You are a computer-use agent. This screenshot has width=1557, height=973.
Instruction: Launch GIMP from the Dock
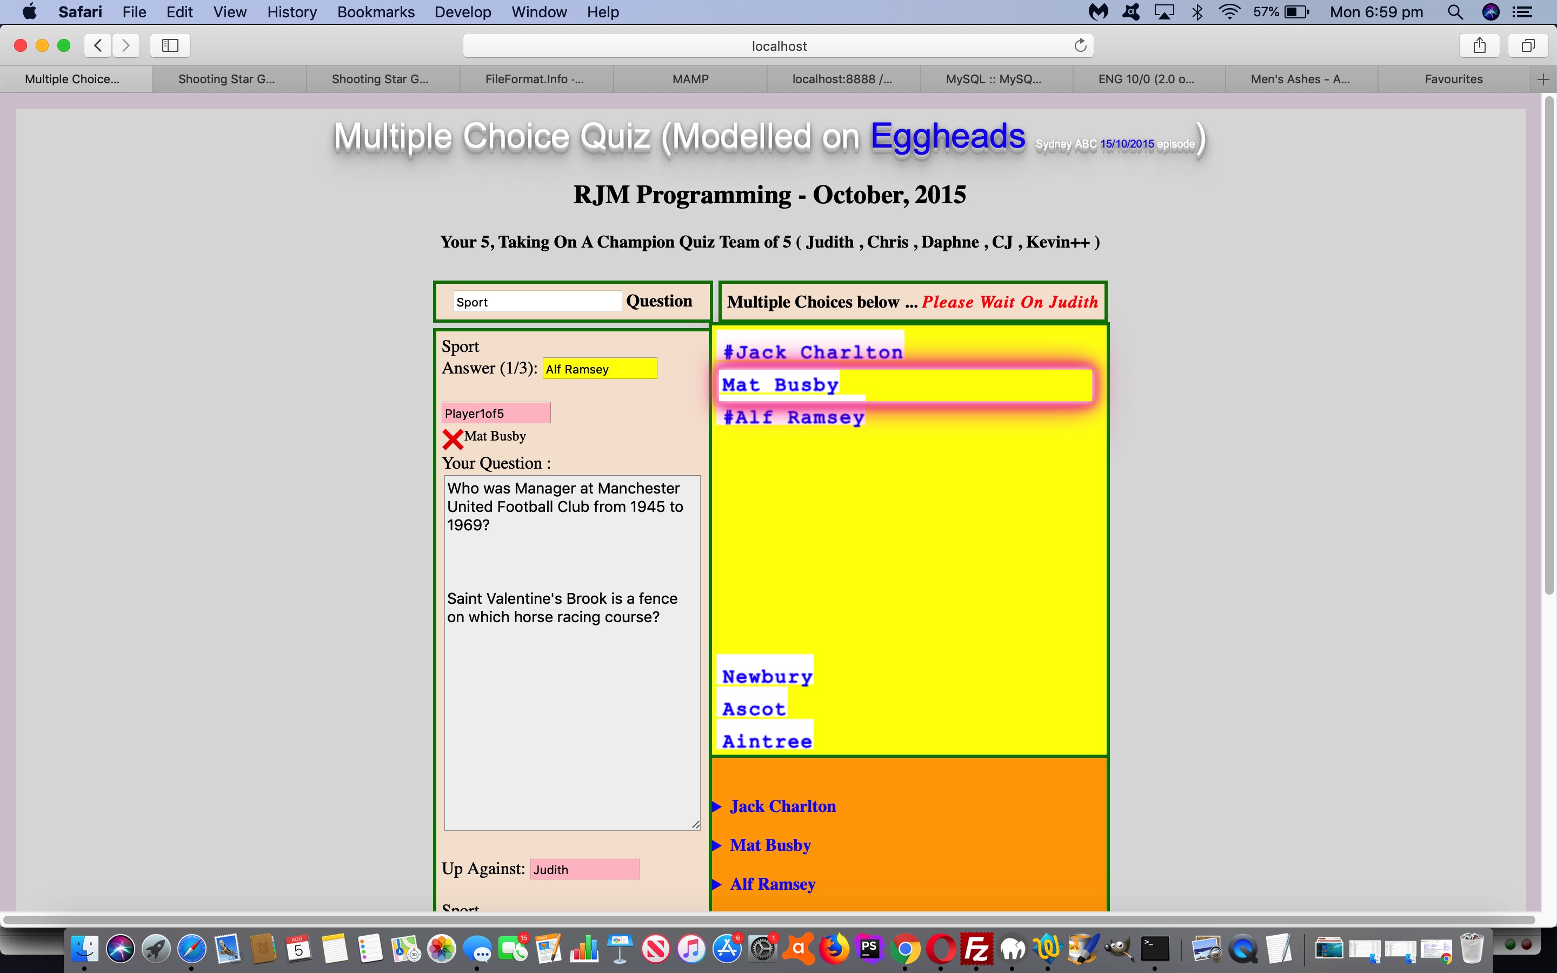(1120, 948)
